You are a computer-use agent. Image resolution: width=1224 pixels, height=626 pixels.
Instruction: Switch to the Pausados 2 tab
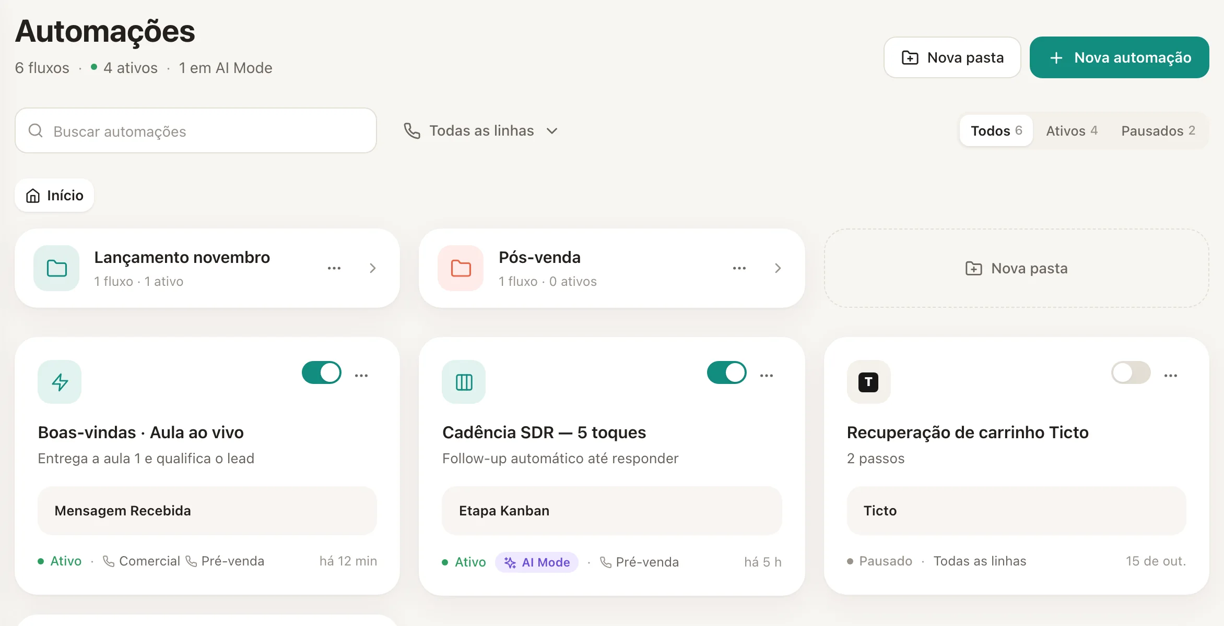coord(1158,130)
